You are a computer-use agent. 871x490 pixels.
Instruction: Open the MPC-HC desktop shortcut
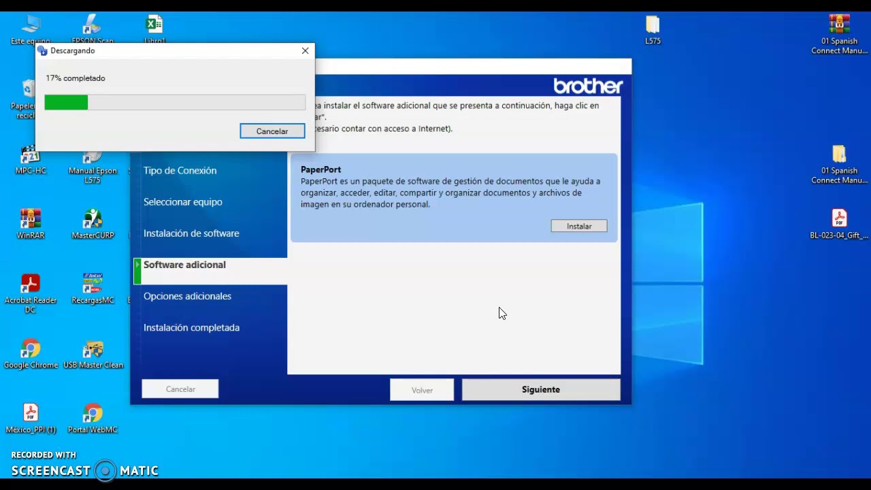(x=31, y=161)
